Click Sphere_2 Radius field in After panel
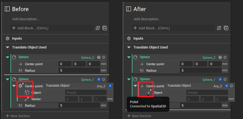 click(201, 70)
